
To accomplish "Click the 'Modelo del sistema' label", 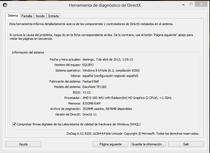I will [67, 87].
